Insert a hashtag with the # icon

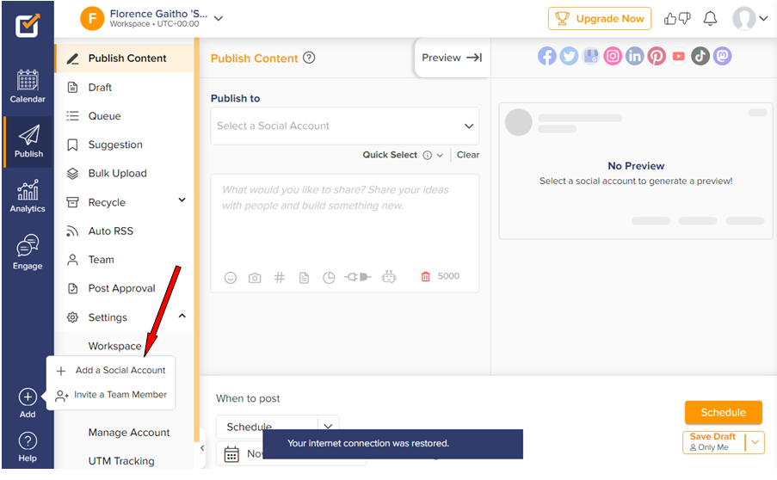tap(280, 277)
